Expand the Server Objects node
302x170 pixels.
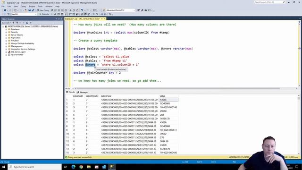(x=6, y=35)
